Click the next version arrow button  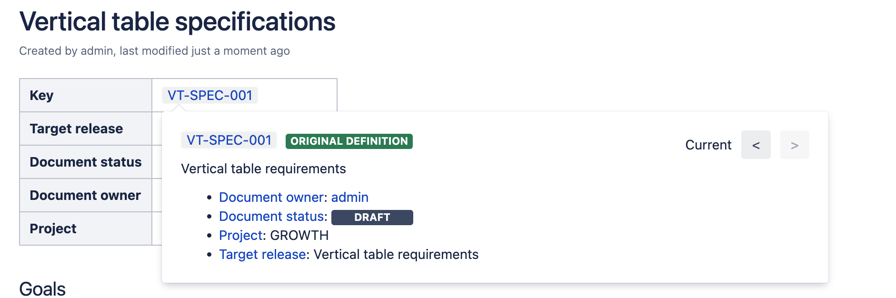click(x=794, y=145)
